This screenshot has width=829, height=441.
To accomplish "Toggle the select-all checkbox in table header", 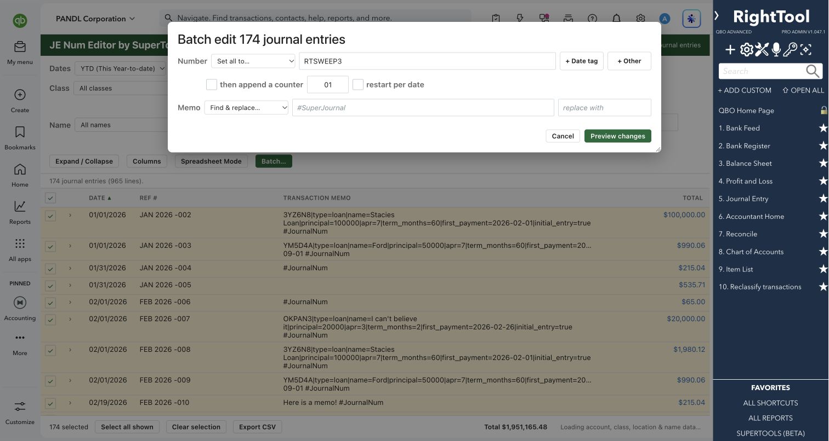I will tap(50, 198).
